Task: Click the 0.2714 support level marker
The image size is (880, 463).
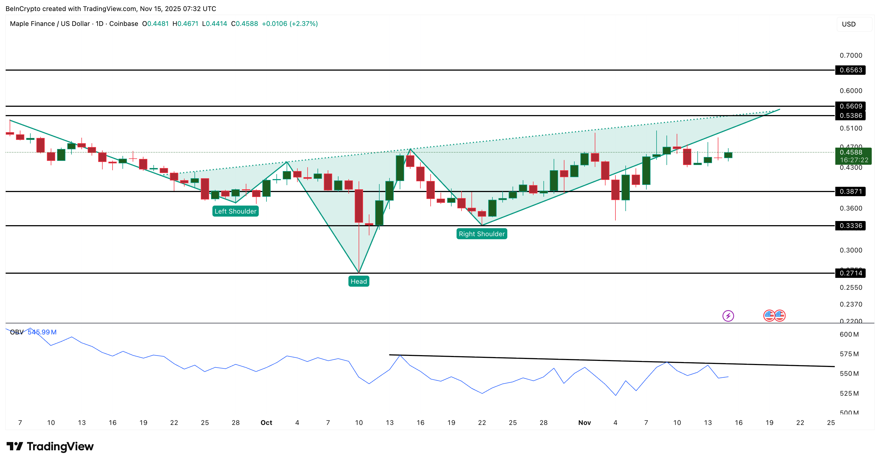Action: click(x=851, y=273)
